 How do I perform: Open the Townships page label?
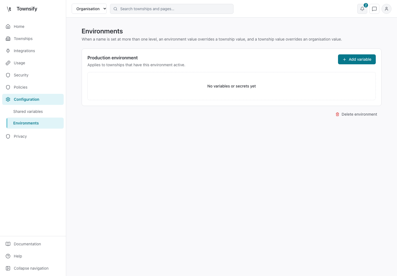pos(23,39)
